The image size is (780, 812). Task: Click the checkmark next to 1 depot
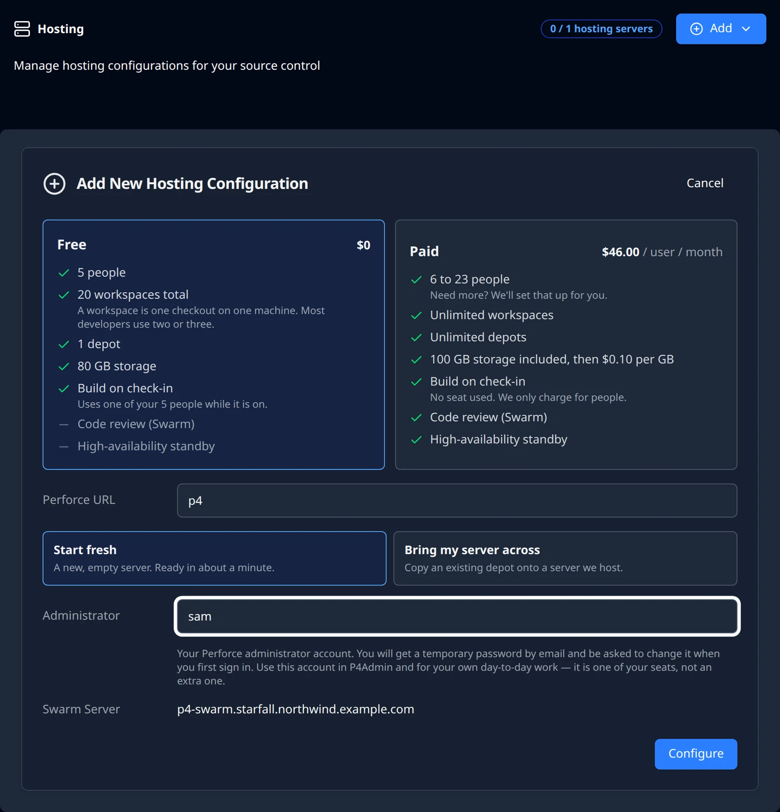[64, 345]
